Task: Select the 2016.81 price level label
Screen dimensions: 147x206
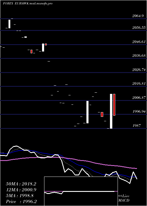Action: point(139,84)
